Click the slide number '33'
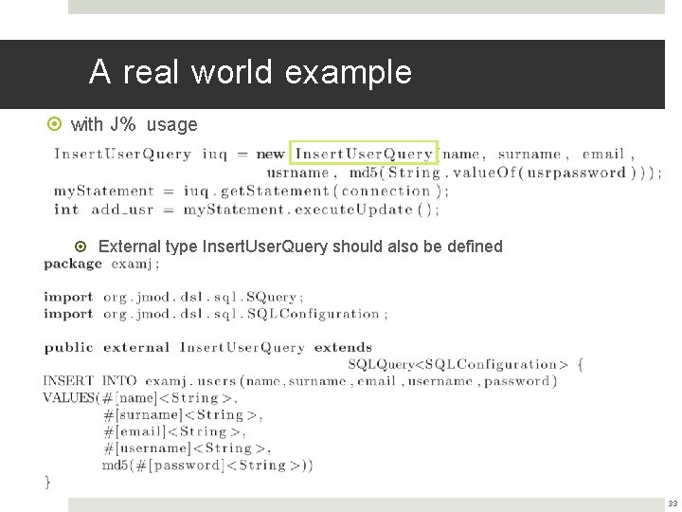This screenshot has width=682, height=512. pyautogui.click(x=673, y=503)
